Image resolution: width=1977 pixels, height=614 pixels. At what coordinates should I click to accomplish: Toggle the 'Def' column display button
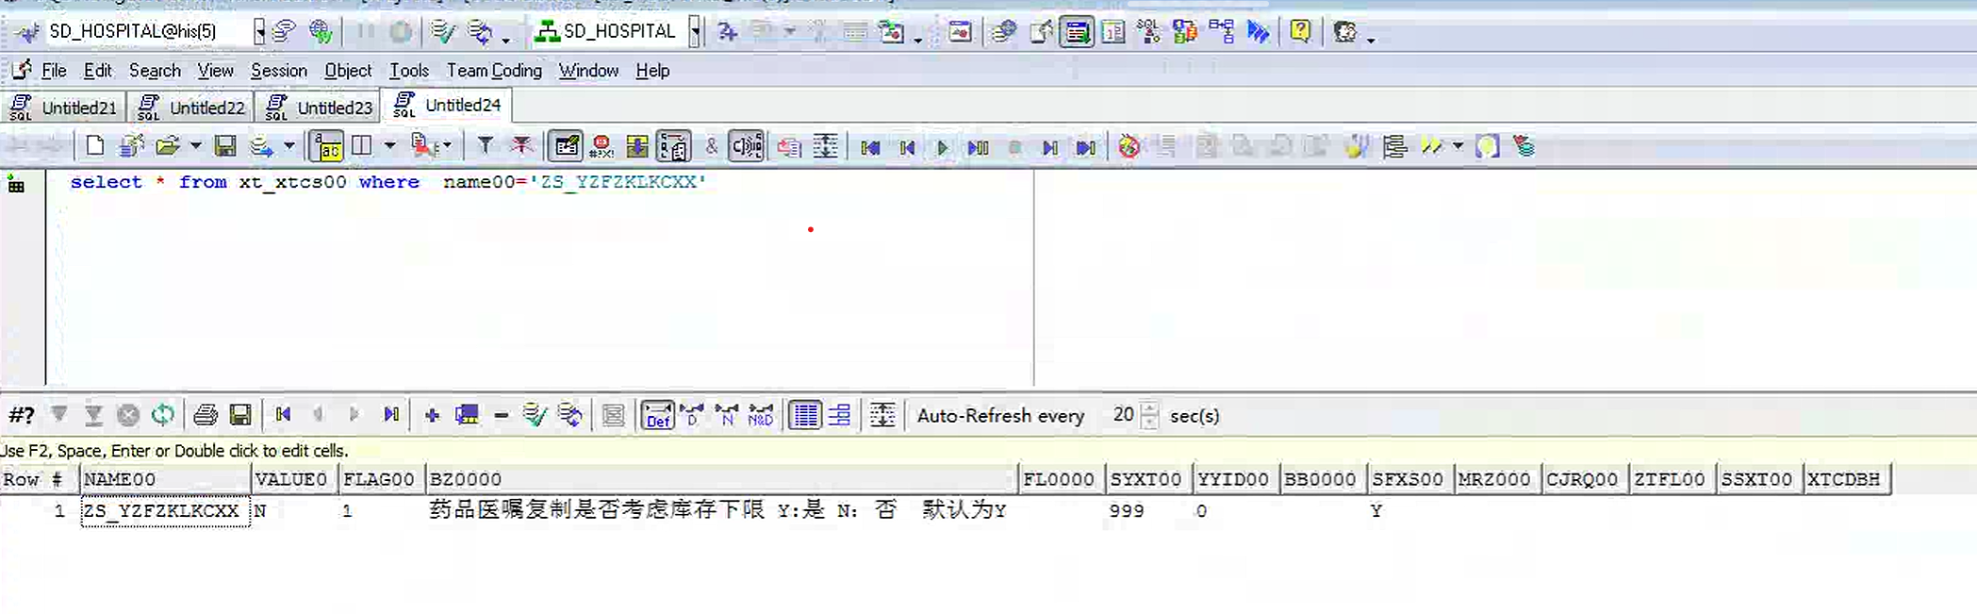point(657,415)
